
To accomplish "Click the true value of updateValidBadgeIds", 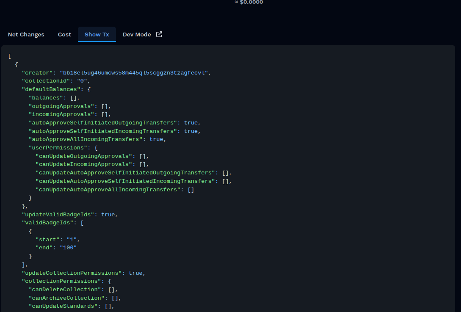I will point(108,215).
